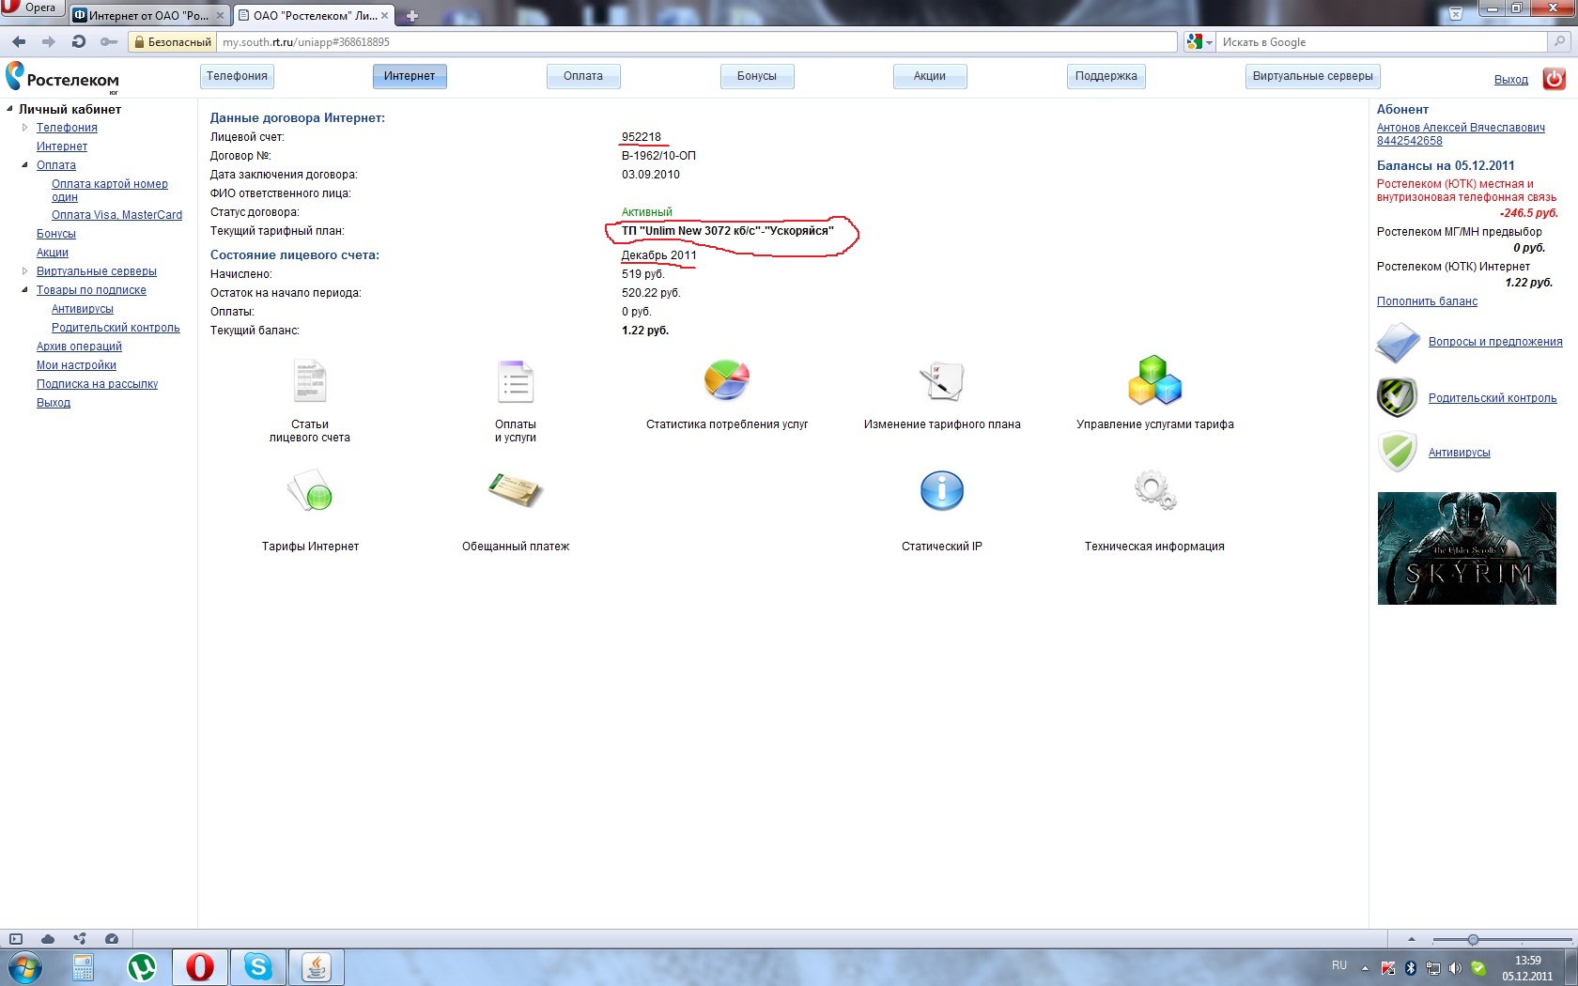
Task: Click the Skyrim advertisement banner
Action: click(1466, 548)
